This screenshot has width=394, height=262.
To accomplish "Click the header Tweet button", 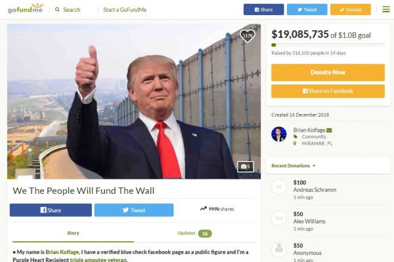I will point(307,10).
